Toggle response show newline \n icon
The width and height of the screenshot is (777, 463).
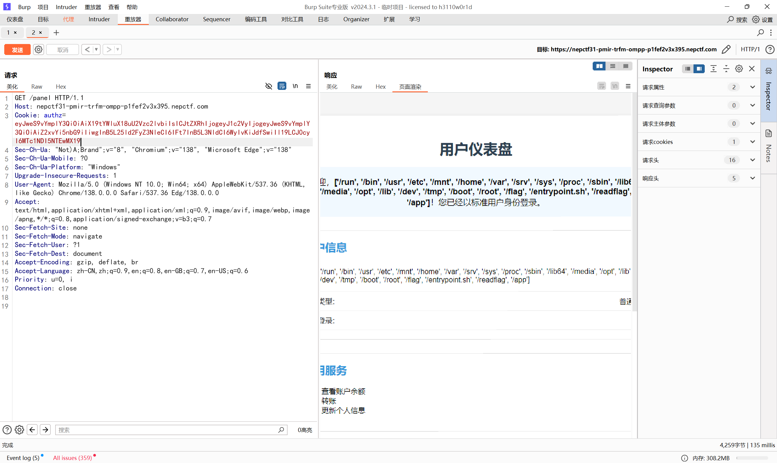[x=615, y=86]
